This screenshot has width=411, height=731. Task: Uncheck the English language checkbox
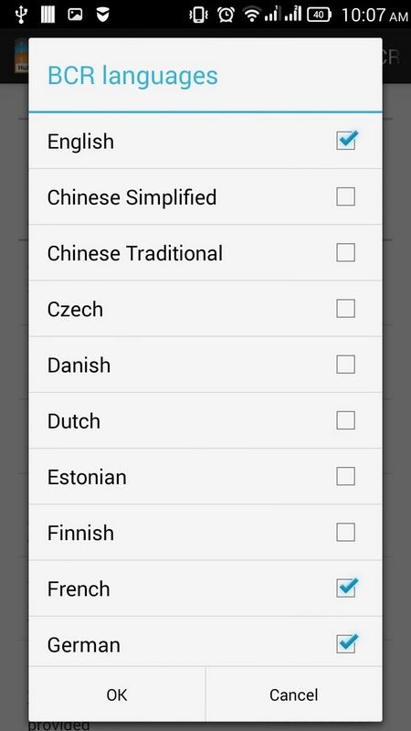tap(346, 141)
